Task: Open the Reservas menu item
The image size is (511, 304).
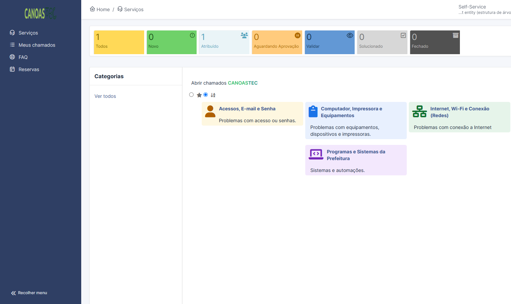Action: [29, 69]
